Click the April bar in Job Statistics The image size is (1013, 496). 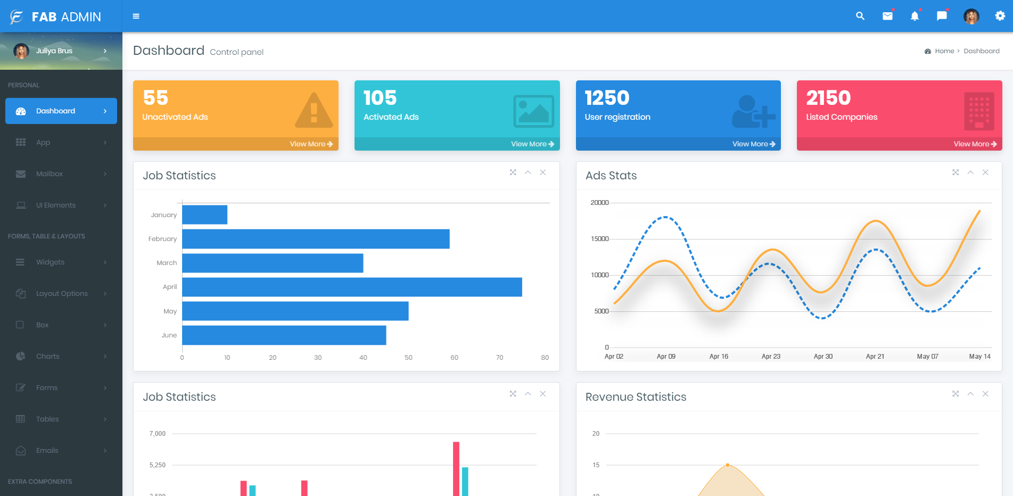coord(352,287)
